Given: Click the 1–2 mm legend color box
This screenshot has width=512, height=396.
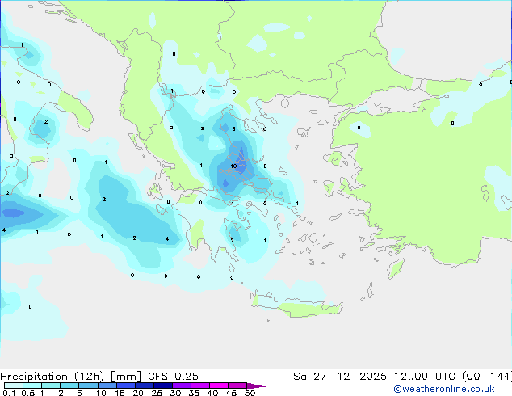Looking at the screenshot, I should pyautogui.click(x=51, y=385).
